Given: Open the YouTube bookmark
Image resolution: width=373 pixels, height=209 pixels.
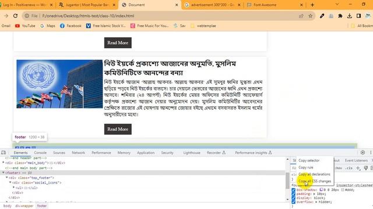Looking at the screenshot, I should 25,26.
